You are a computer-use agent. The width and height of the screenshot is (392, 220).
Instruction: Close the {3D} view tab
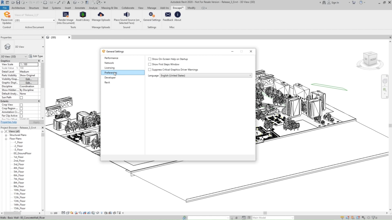click(x=69, y=37)
